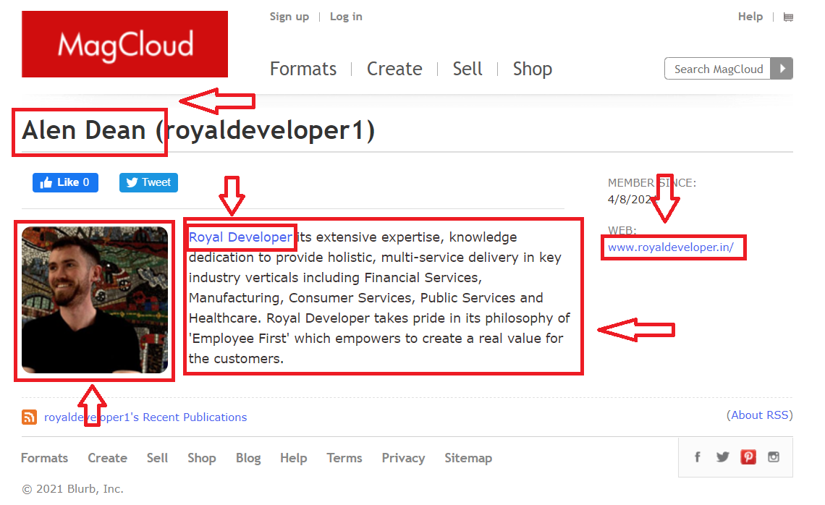Open the www.royaldeveloper.in website link

tap(670, 247)
